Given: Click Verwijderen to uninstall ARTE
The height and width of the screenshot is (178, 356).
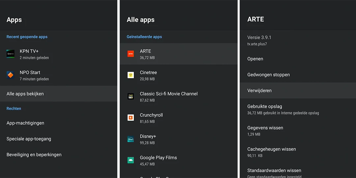Looking at the screenshot, I should coord(259,91).
